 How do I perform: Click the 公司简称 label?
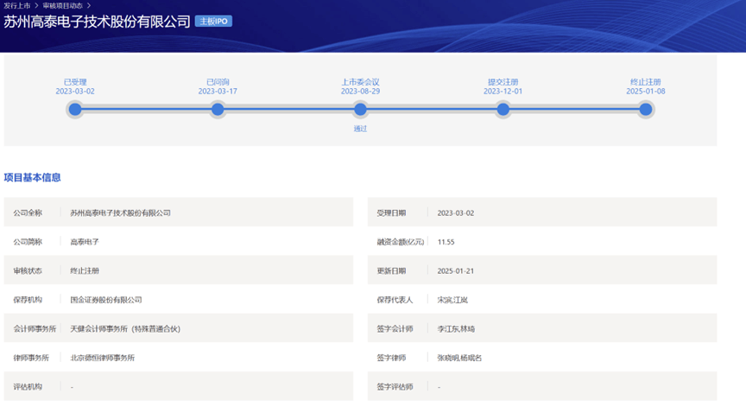point(28,242)
